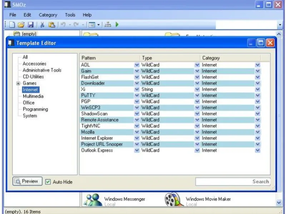Maximize the Template Editor window
Screen dimensions: 286x214
coord(261,43)
